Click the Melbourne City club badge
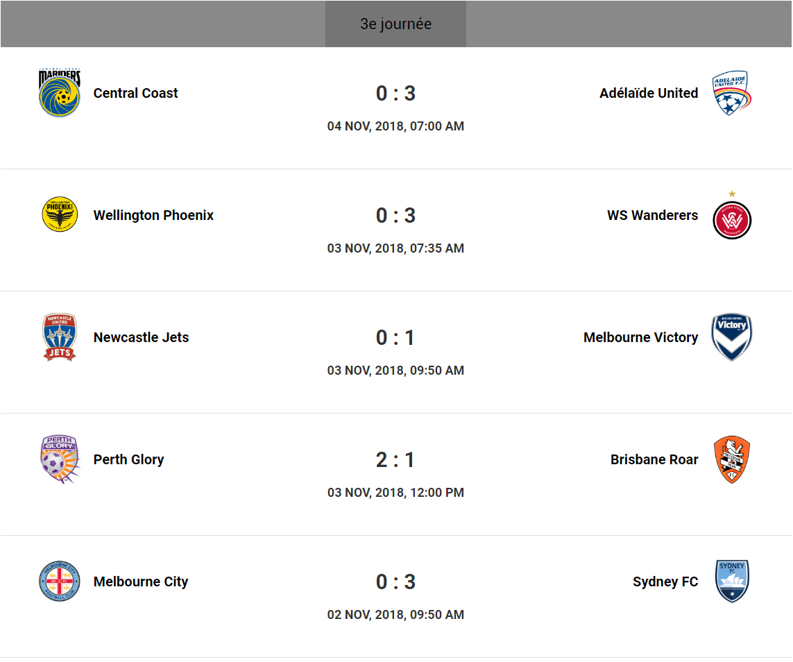Screen dimensions: 793x662 (60, 582)
